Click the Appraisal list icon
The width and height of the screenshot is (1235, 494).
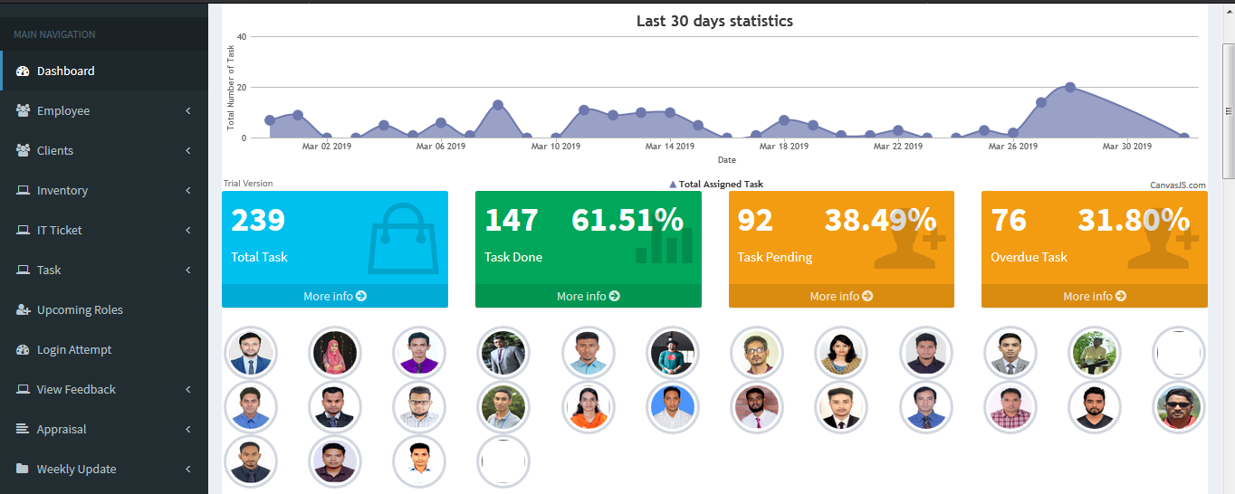click(24, 429)
